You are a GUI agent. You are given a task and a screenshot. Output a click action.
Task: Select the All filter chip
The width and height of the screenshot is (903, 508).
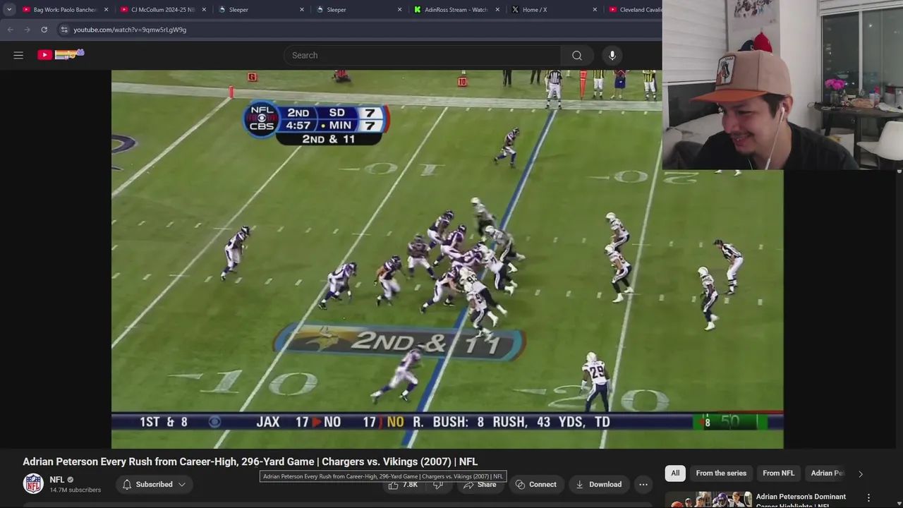(x=675, y=473)
